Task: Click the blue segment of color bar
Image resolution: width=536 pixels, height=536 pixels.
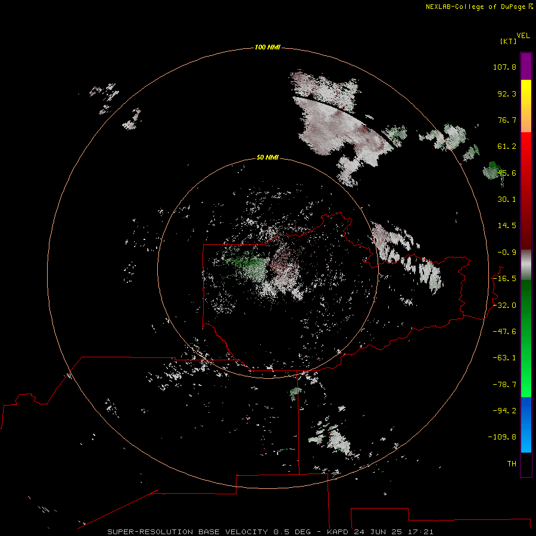Action: click(x=526, y=425)
